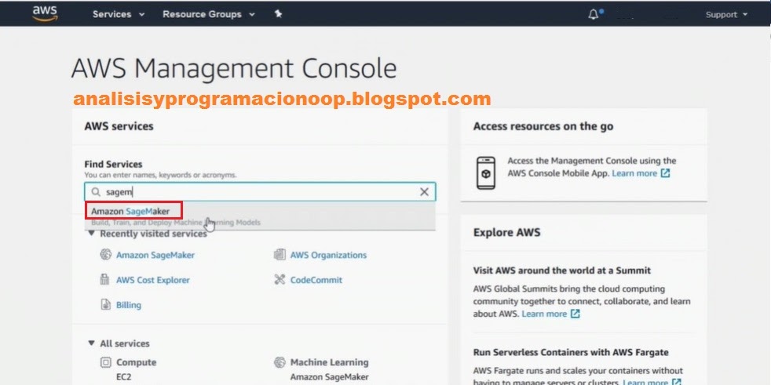Screen dimensions: 771x385
Task: Click 'Run Serverless Containers with AWS Fargate' heading
Action: (571, 353)
